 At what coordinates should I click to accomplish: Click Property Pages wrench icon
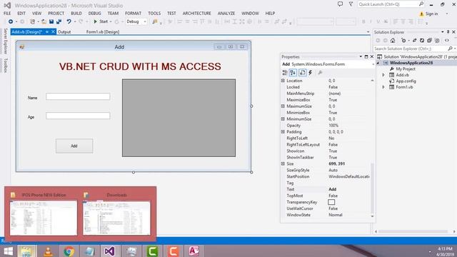[x=320, y=73]
